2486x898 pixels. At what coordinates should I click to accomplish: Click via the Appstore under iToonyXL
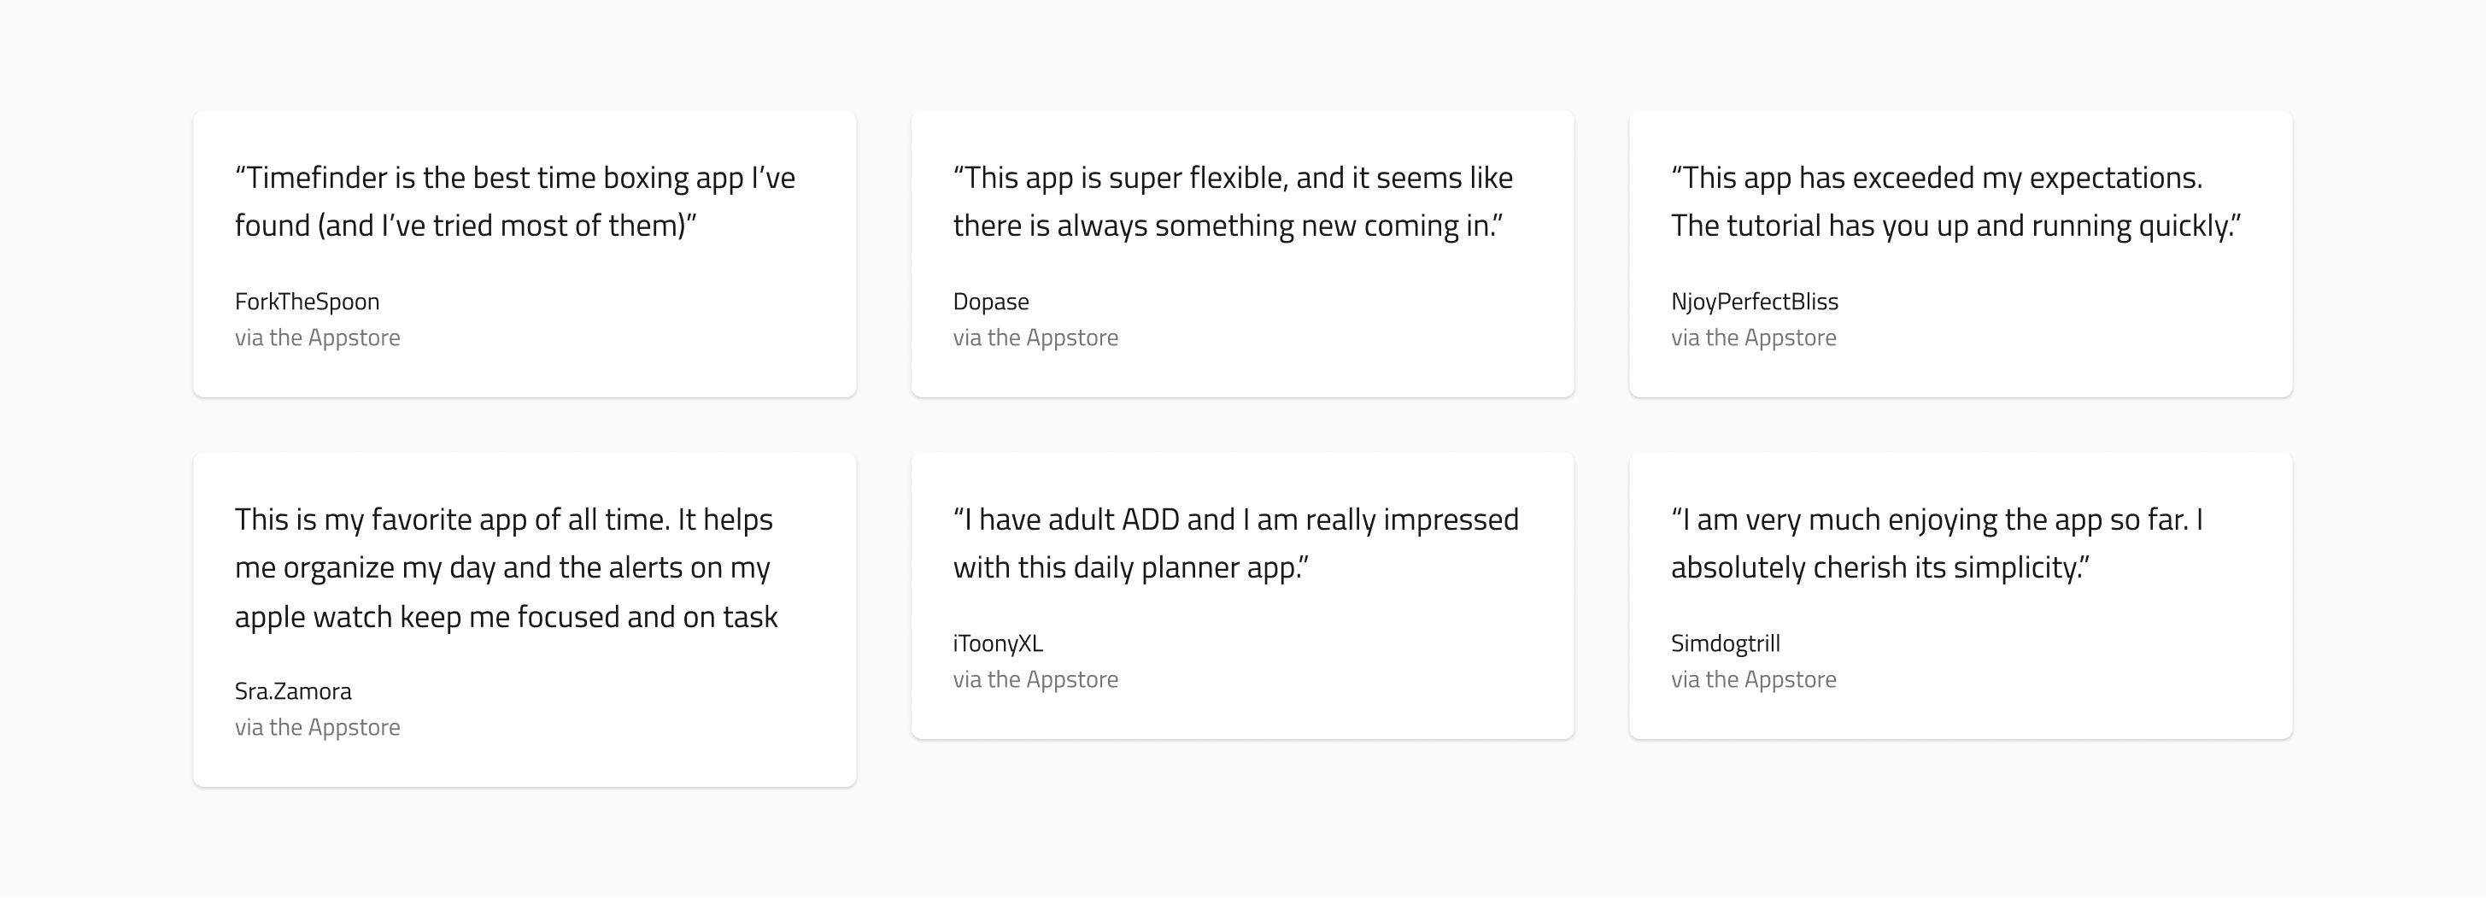pos(1035,680)
